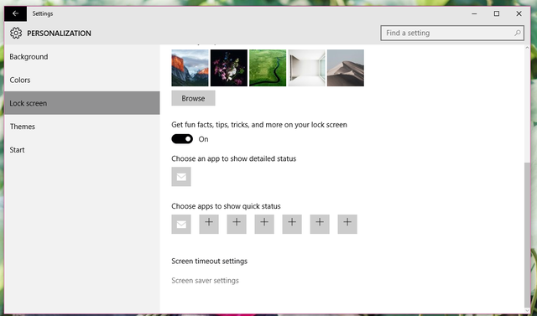Viewport: 537px width, 316px height.
Task: Choose the white empty room picture
Action: pos(306,68)
